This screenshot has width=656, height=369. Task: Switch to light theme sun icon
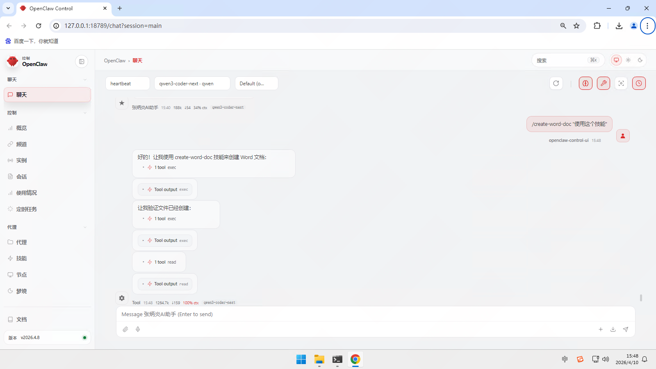628,60
